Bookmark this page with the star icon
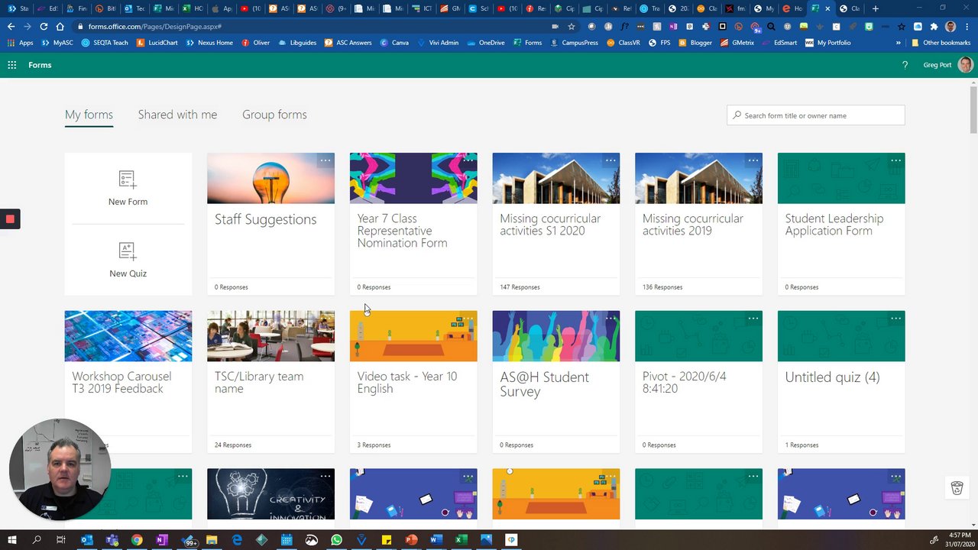The height and width of the screenshot is (550, 978). [x=572, y=27]
